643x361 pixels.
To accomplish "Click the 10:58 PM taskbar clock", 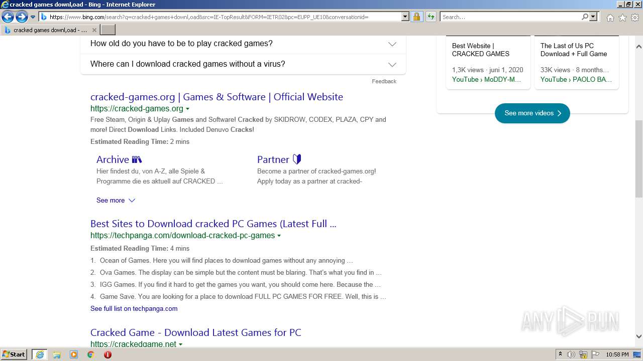I will [x=617, y=354].
